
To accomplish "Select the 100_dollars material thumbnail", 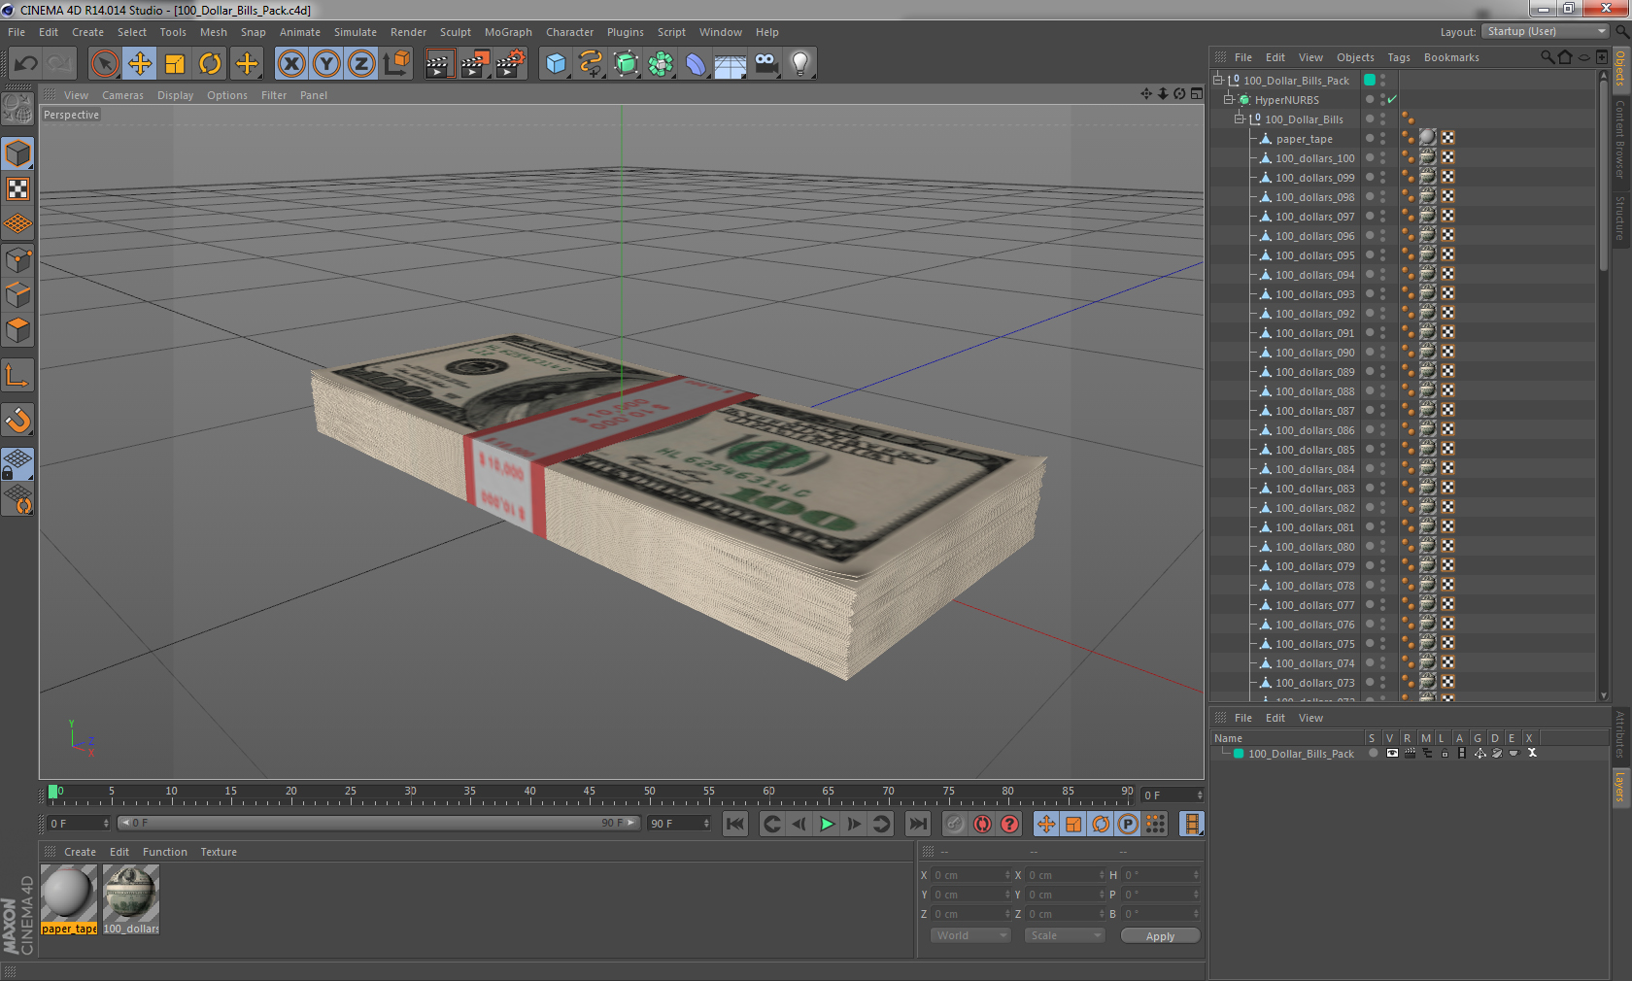I will [131, 894].
